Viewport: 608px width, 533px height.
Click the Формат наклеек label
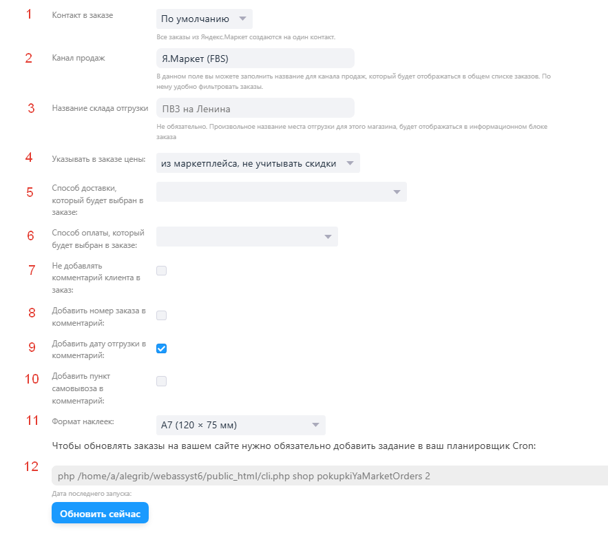point(83,421)
